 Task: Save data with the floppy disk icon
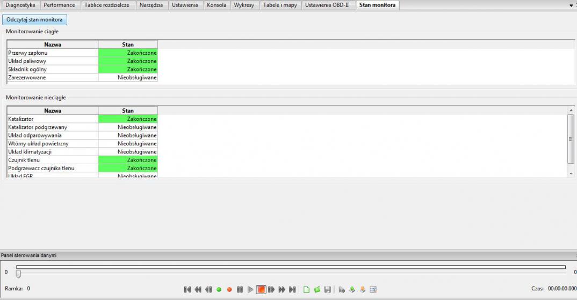pyautogui.click(x=328, y=290)
